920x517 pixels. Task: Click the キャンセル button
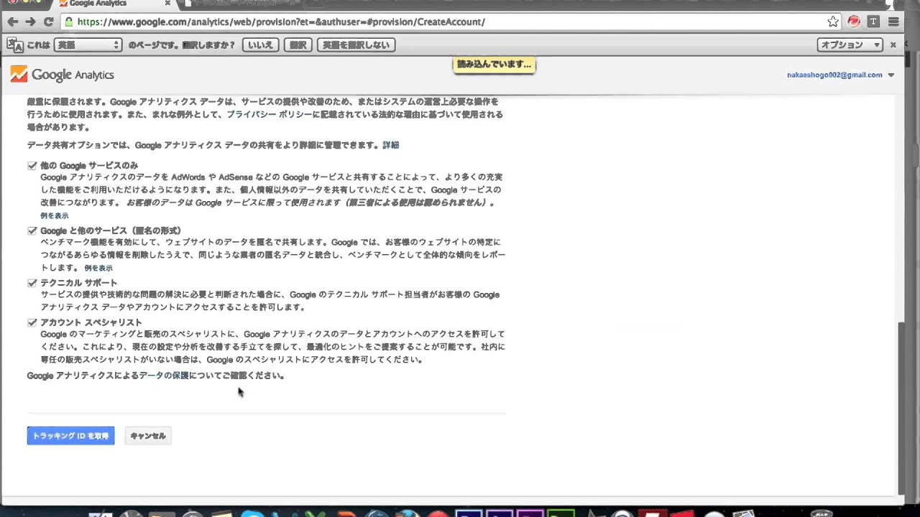click(x=148, y=436)
